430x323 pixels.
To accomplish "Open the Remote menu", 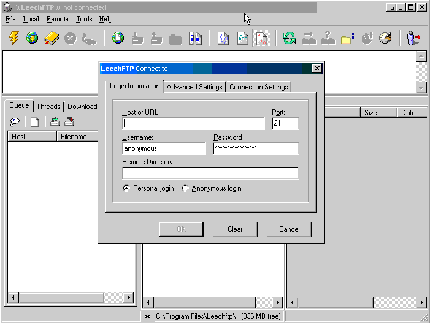I will (57, 19).
